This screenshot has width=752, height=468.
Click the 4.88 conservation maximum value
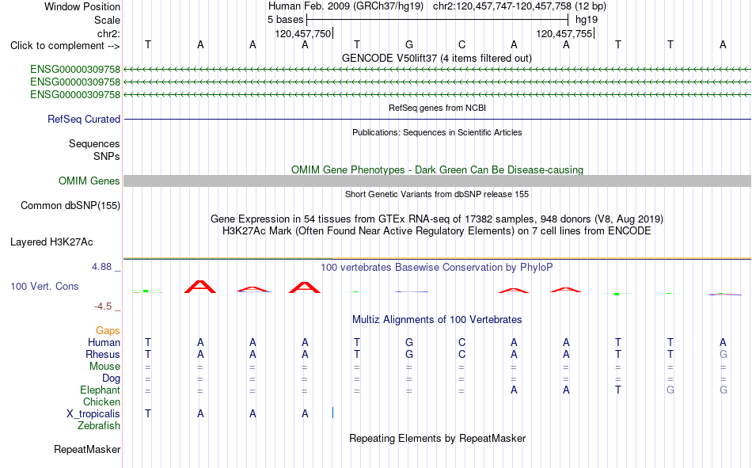101,267
